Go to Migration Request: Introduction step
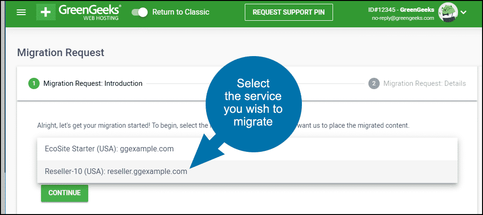 click(93, 83)
